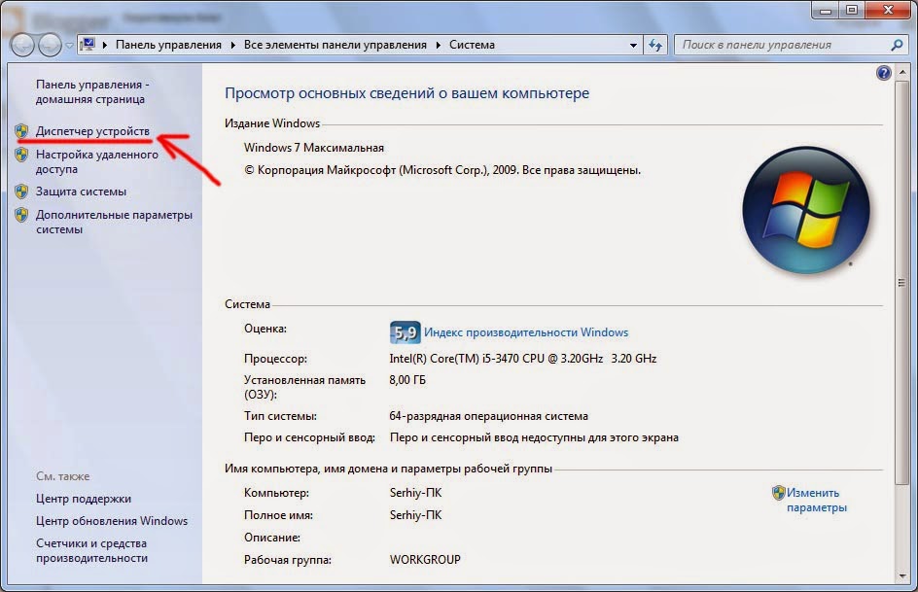Go forward with the navigation arrow

50,45
